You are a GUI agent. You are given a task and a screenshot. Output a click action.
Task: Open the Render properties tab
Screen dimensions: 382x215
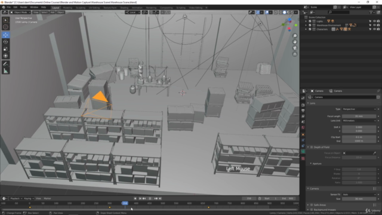click(x=303, y=105)
